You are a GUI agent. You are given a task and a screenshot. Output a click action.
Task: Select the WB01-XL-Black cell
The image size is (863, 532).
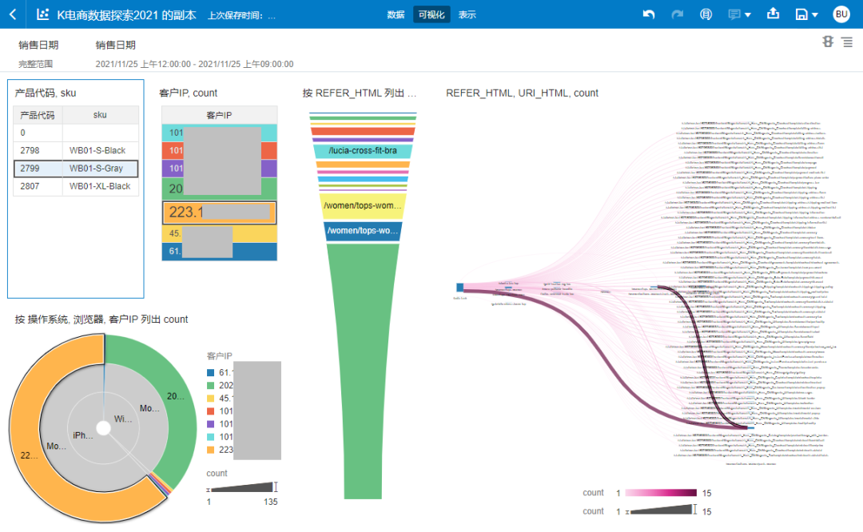click(100, 186)
